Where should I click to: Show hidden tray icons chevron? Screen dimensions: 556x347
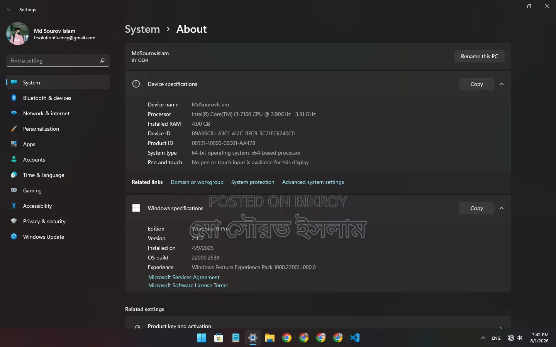[483, 338]
